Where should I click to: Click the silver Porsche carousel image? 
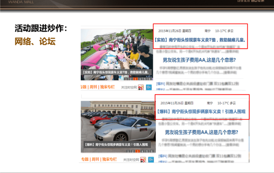coord(118,127)
